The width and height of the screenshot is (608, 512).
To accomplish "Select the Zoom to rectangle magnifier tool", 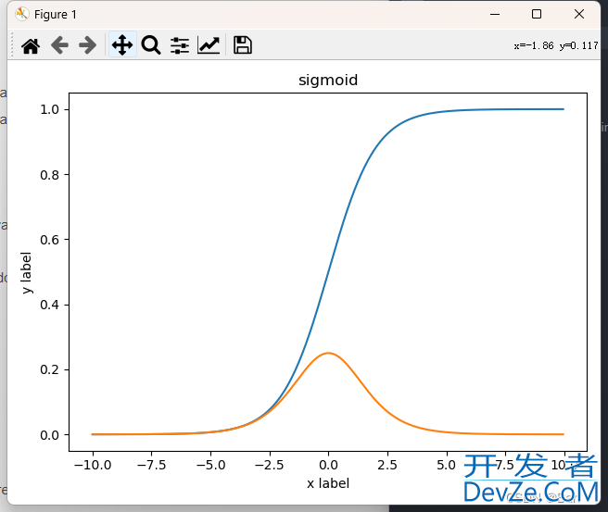I will point(151,45).
